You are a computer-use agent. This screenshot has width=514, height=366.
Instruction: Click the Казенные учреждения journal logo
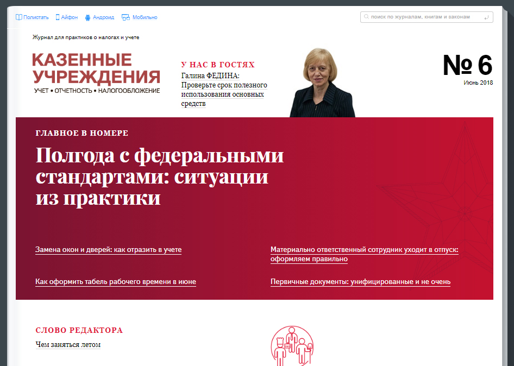pos(96,73)
